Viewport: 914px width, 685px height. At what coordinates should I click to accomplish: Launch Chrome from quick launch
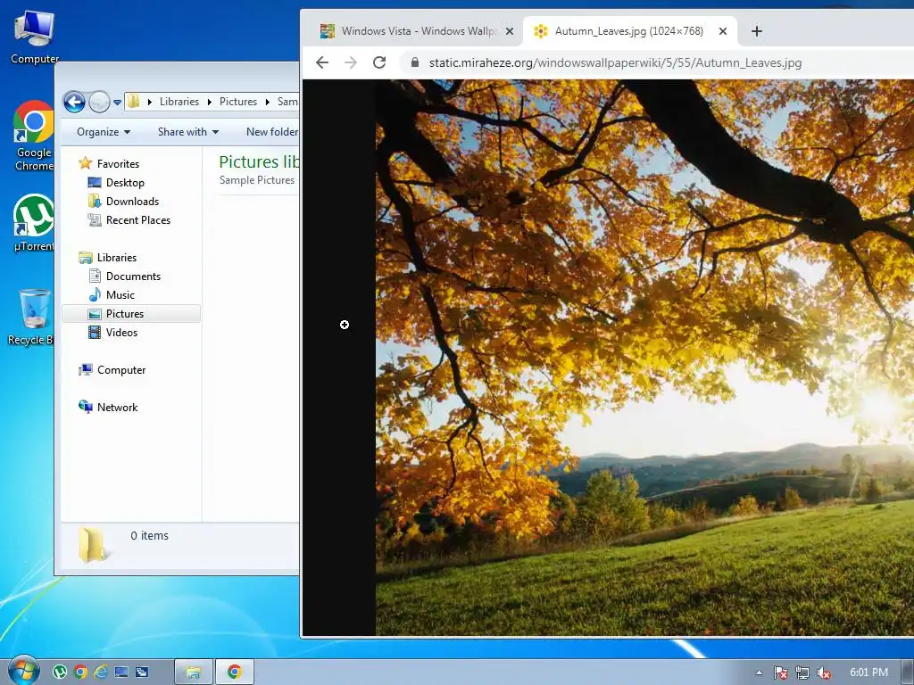[80, 673]
